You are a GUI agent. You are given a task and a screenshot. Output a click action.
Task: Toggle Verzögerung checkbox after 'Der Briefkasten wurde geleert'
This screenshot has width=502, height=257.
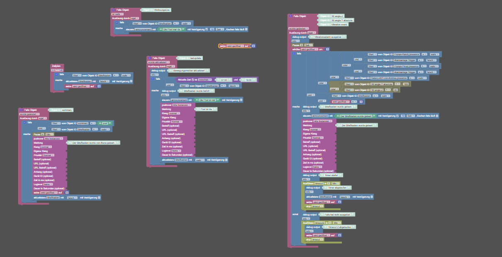(397, 115)
